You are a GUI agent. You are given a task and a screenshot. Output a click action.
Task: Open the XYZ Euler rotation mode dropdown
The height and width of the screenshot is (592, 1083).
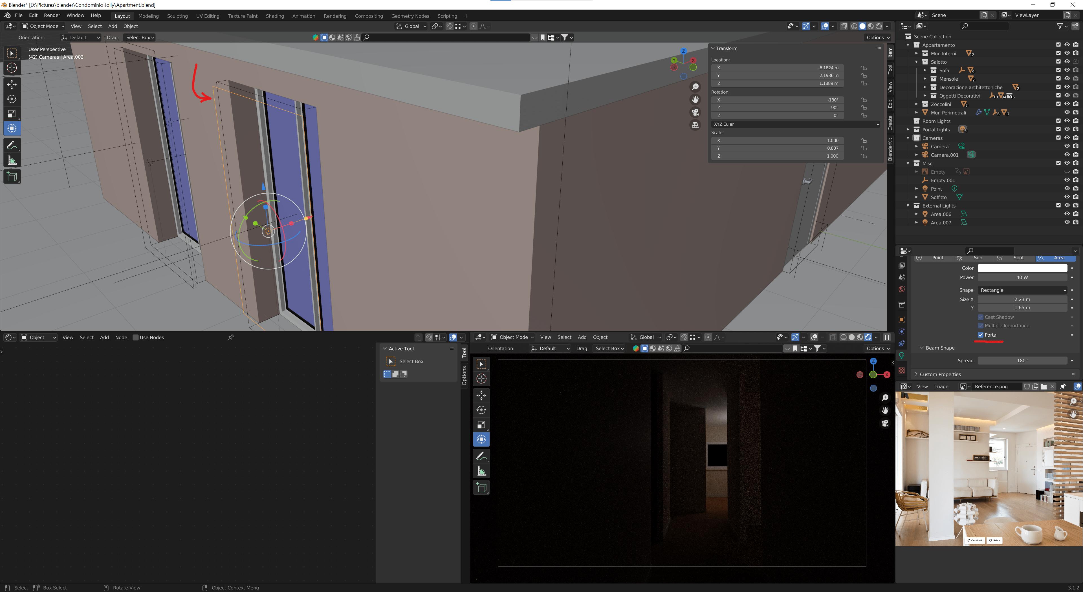coord(795,124)
